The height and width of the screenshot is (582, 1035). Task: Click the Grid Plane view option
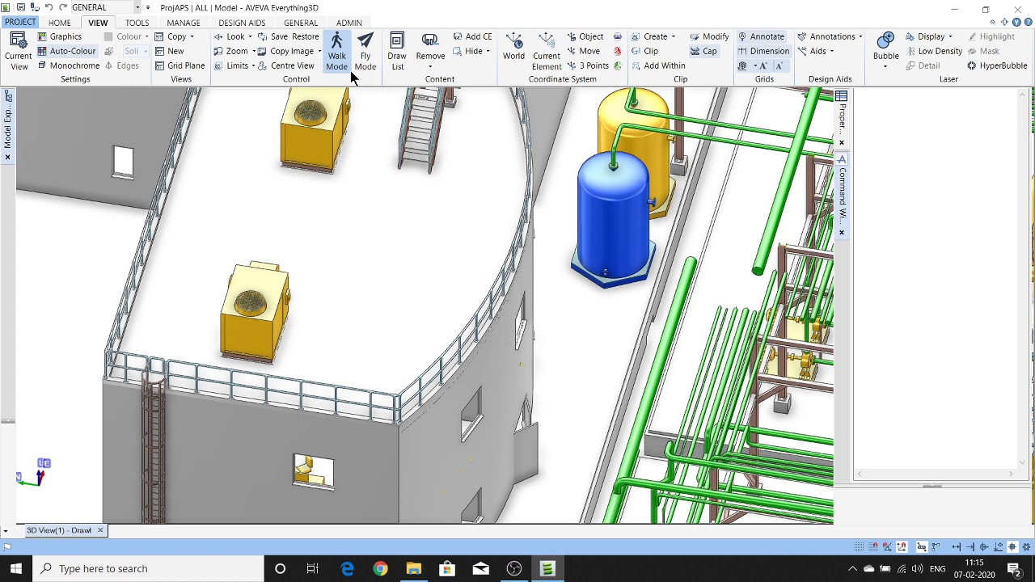(x=180, y=65)
